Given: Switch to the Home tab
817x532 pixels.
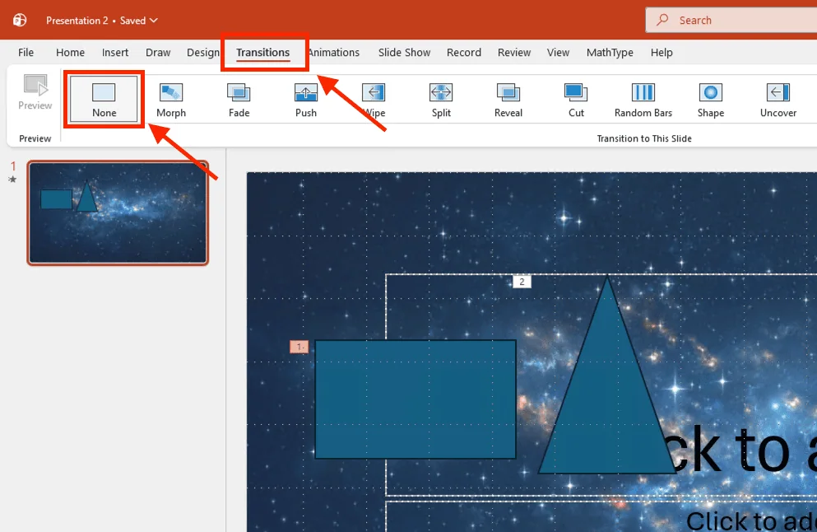Looking at the screenshot, I should (x=70, y=52).
